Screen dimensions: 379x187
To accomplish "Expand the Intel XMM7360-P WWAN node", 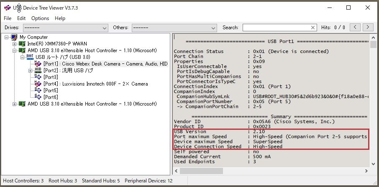I will 15,44.
